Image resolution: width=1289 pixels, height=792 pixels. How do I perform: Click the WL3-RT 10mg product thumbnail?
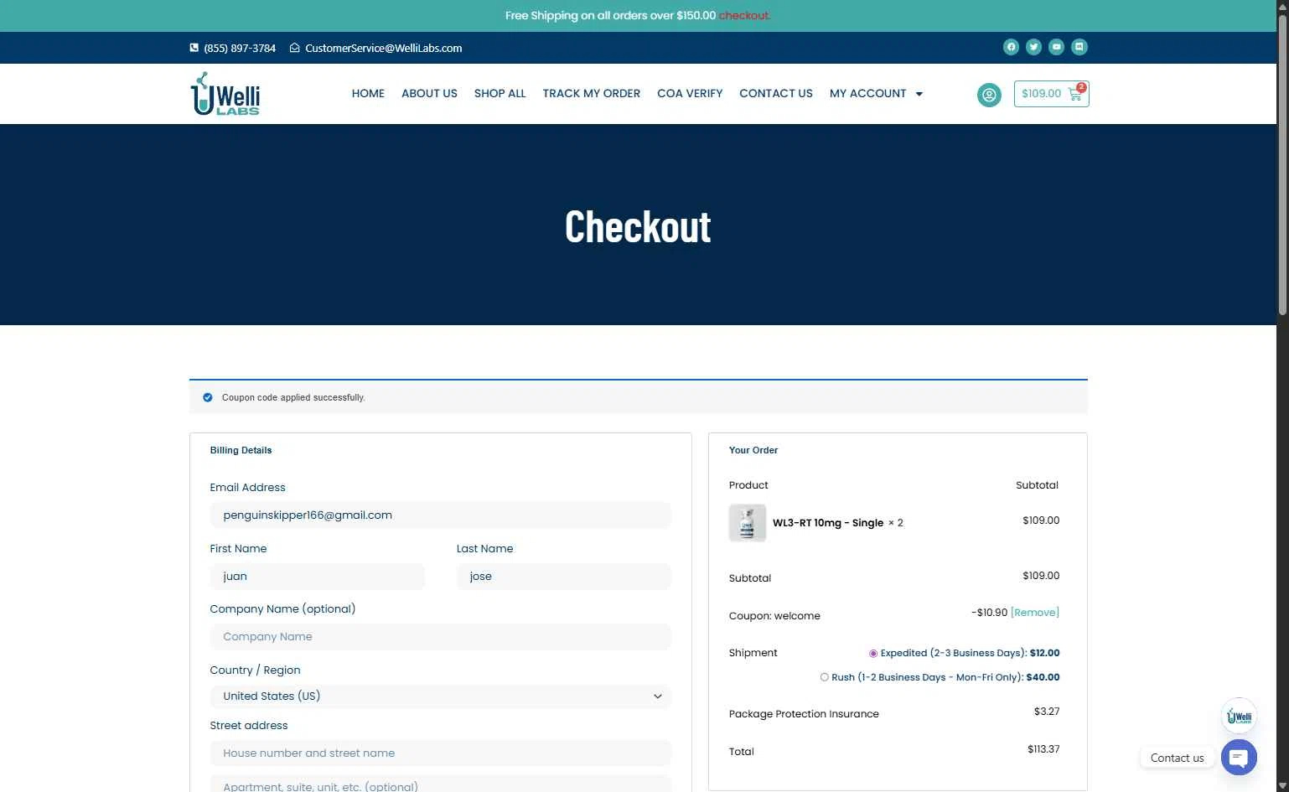pos(748,523)
